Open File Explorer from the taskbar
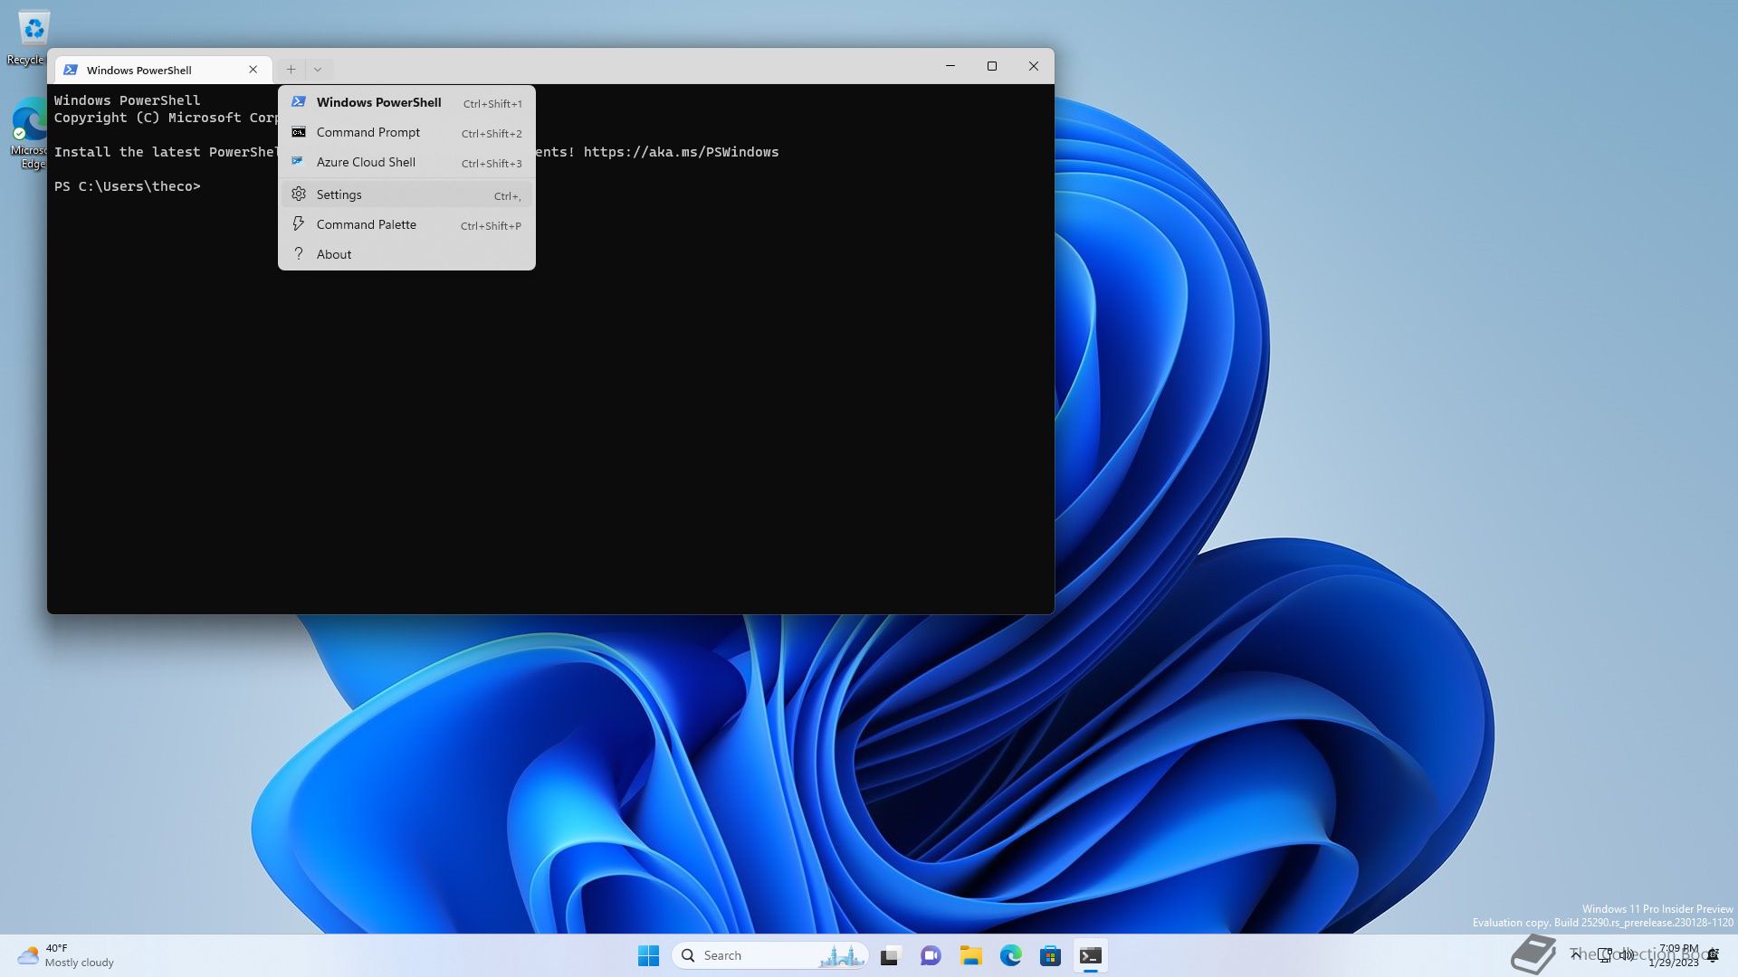The image size is (1738, 977). pyautogui.click(x=970, y=955)
